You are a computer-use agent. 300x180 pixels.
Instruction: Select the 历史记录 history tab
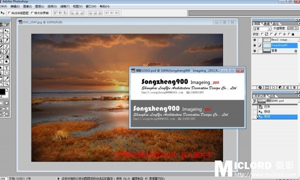point(260,96)
